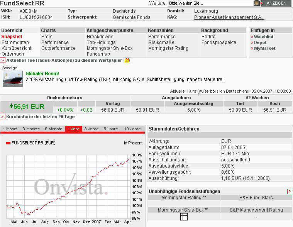The image size is (293, 227).
Task: Add the fund to Depot
Action: coord(260,42)
